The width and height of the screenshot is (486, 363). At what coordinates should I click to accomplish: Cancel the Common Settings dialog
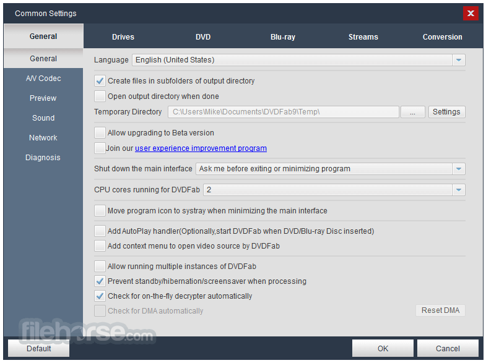pyautogui.click(x=448, y=348)
